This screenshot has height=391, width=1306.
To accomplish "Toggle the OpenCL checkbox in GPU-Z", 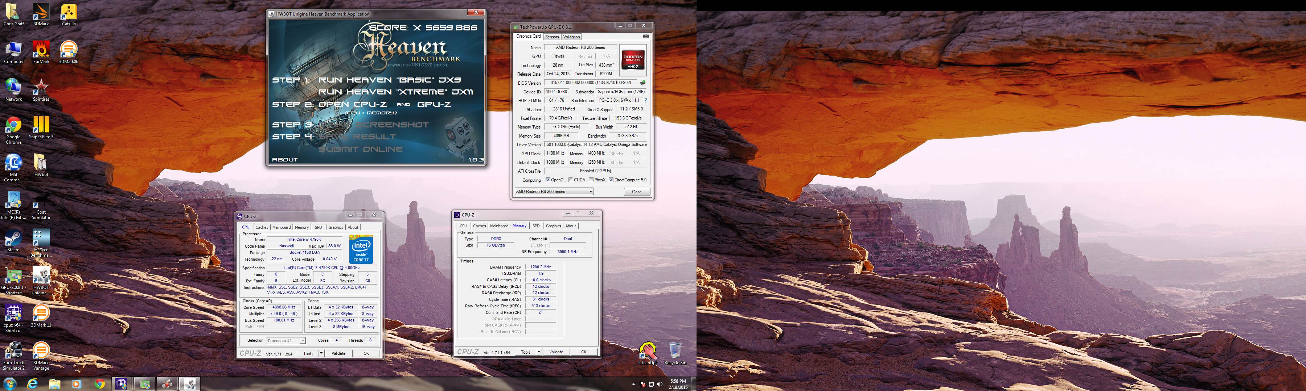I will tap(547, 180).
